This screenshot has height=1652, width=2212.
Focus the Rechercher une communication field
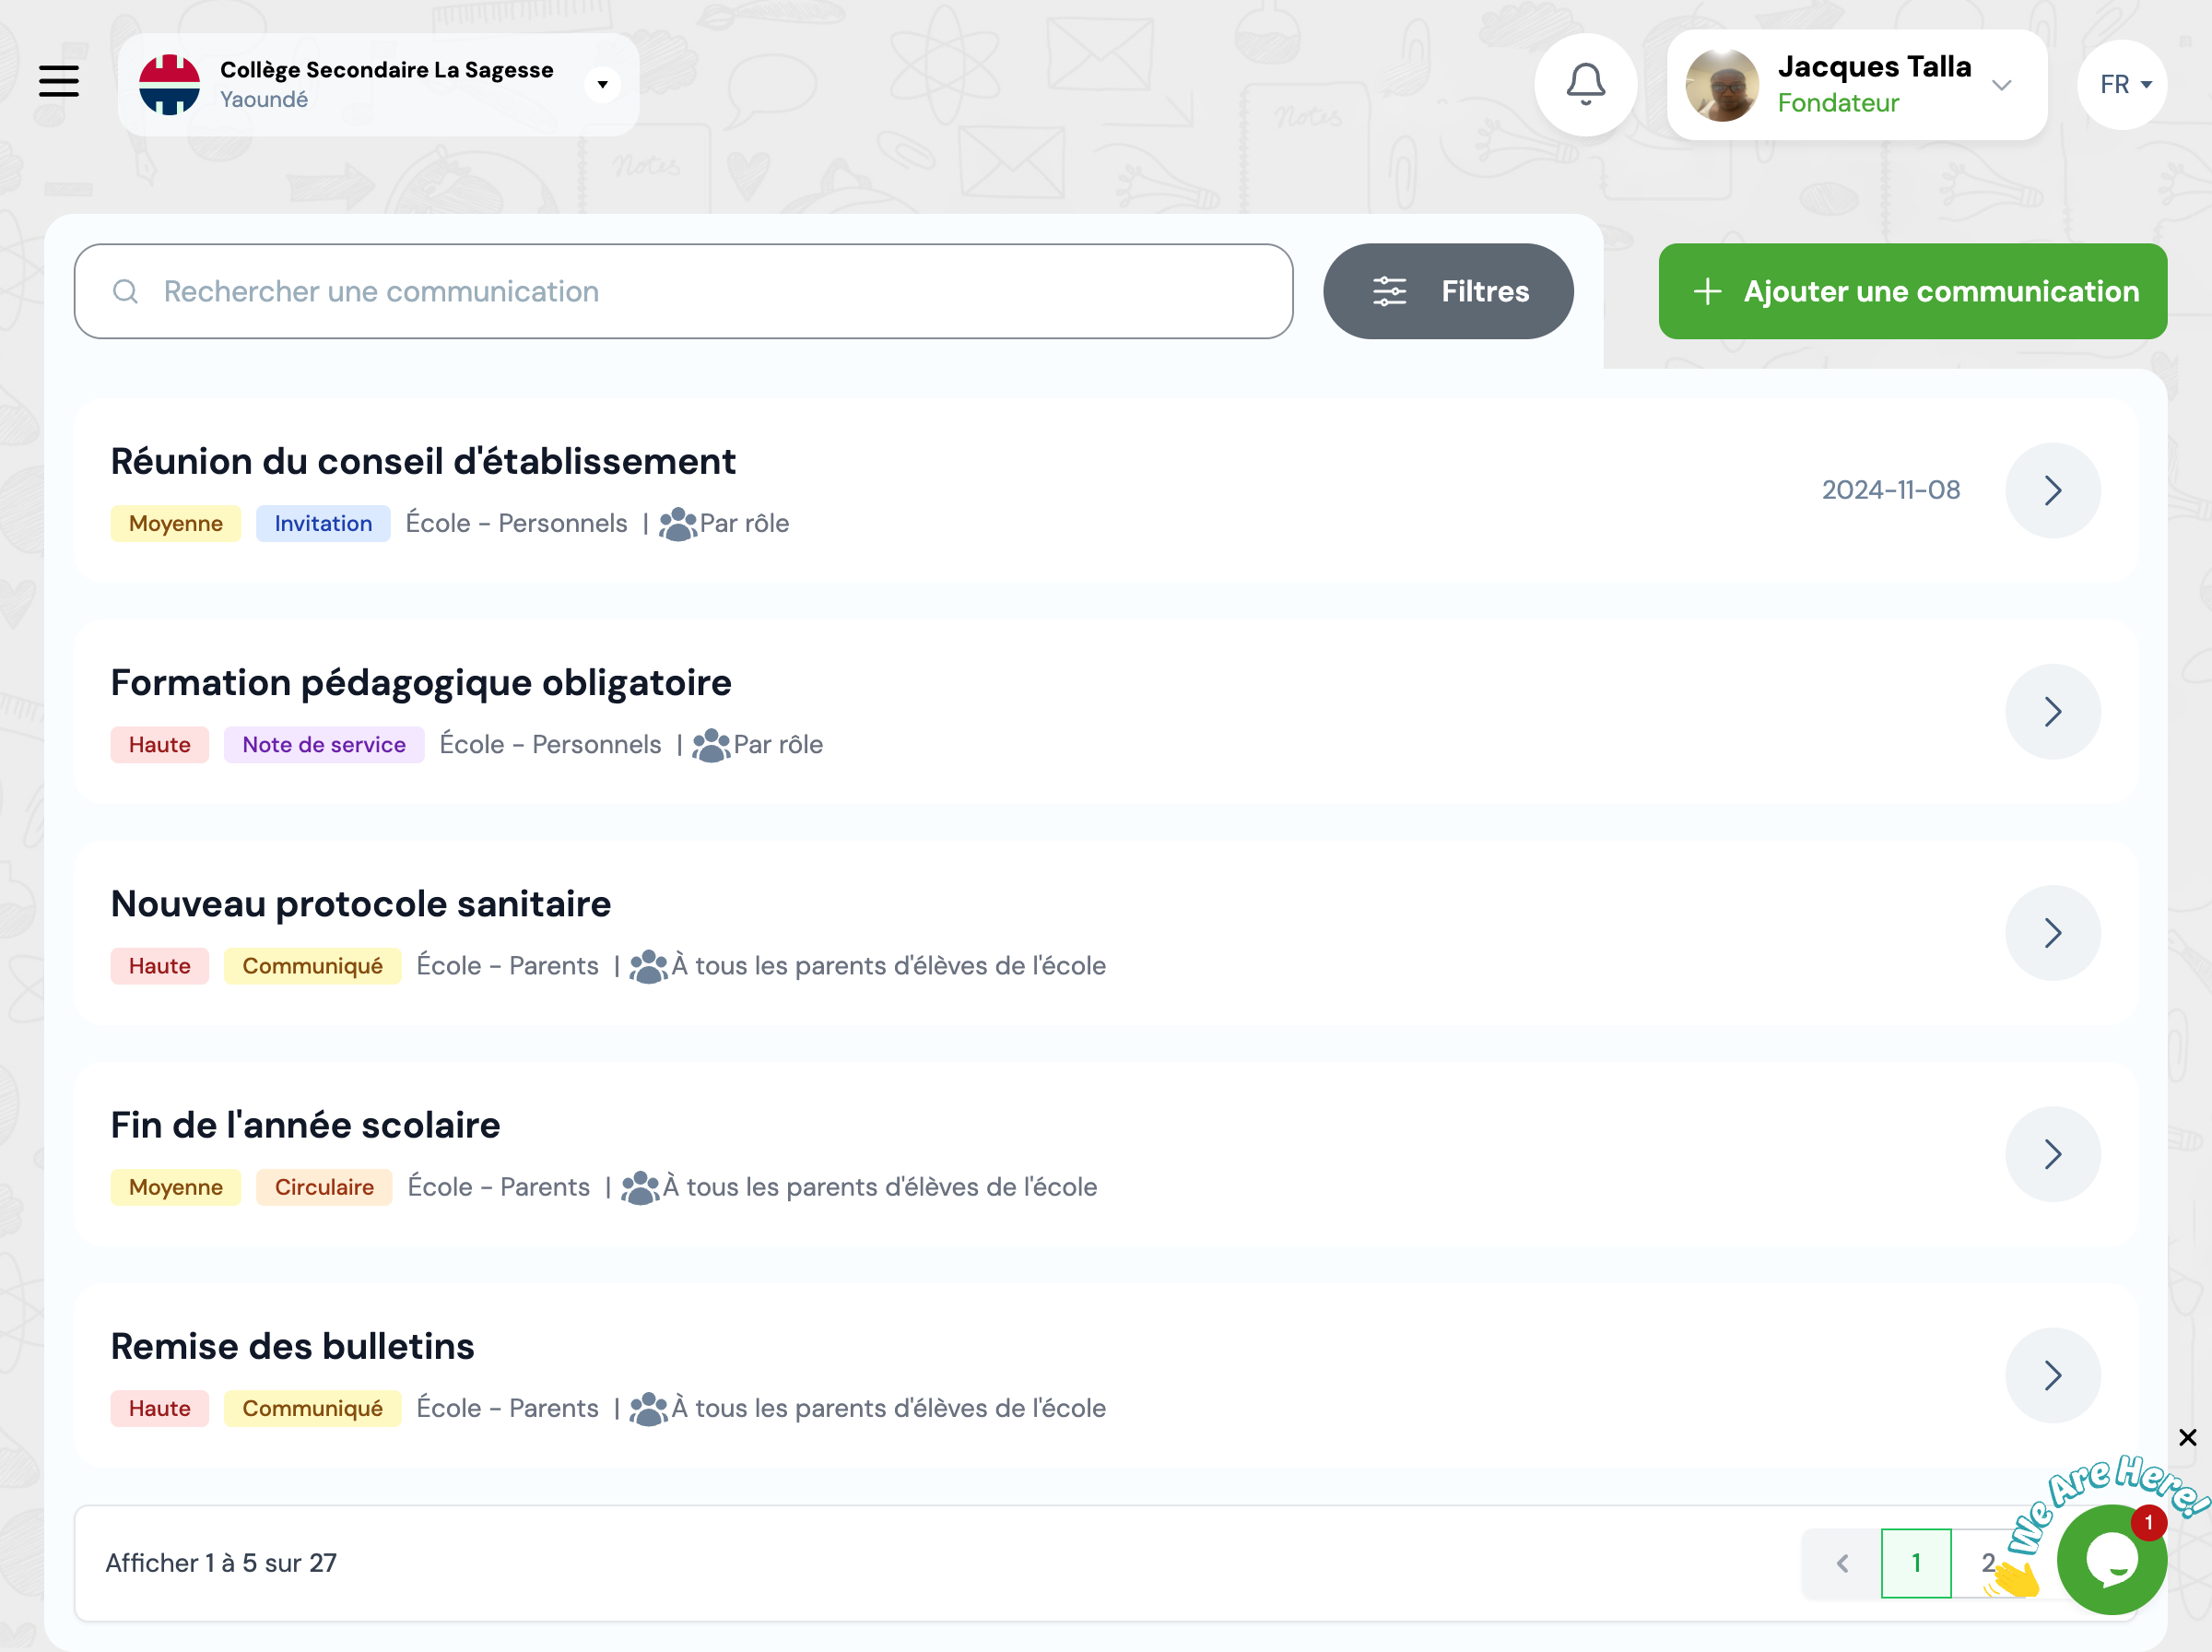pyautogui.click(x=684, y=291)
